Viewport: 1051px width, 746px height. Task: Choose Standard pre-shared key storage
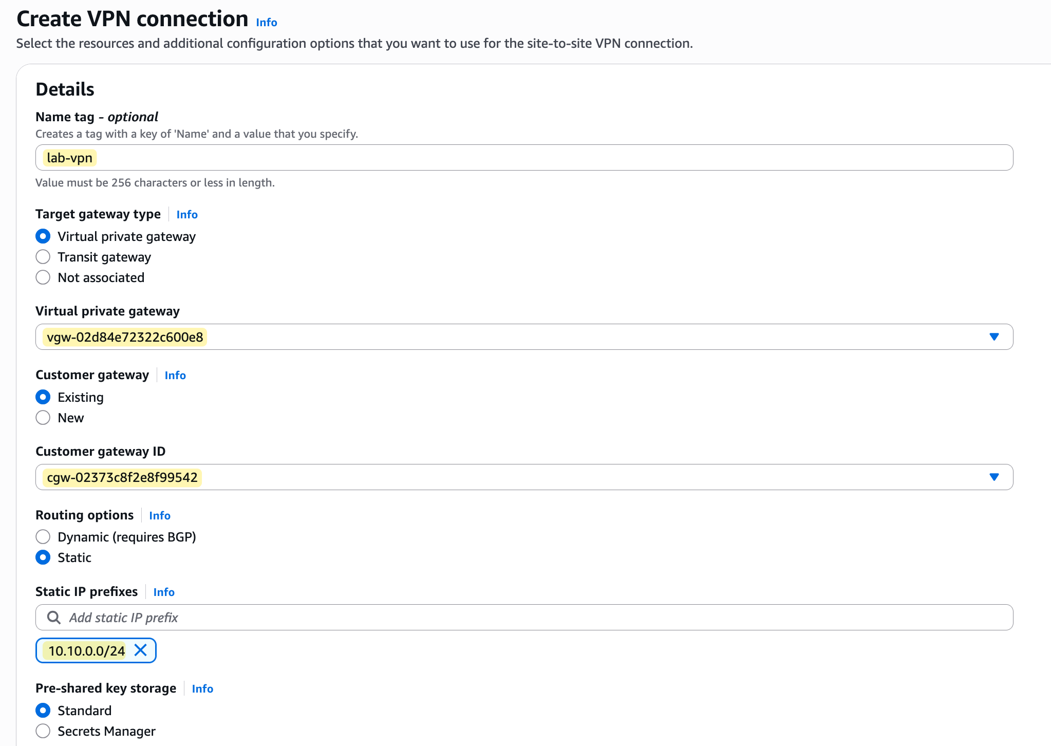(43, 711)
